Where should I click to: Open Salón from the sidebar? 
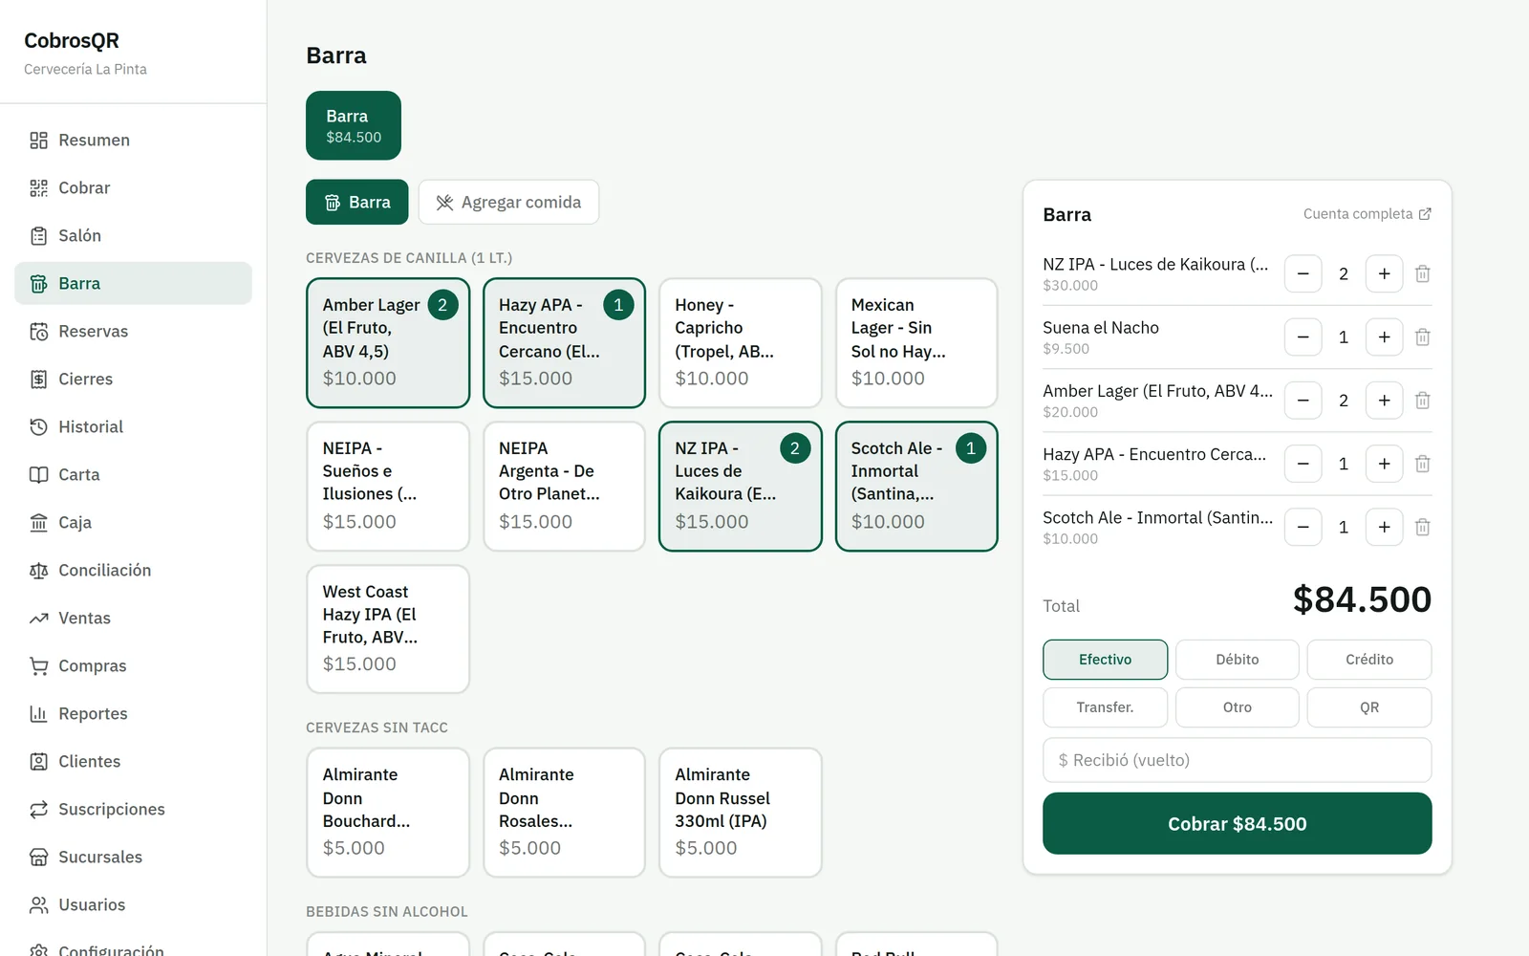click(134, 235)
